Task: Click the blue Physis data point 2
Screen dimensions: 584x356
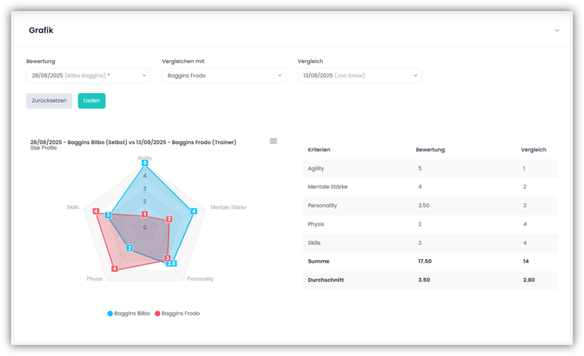Action: click(x=130, y=248)
